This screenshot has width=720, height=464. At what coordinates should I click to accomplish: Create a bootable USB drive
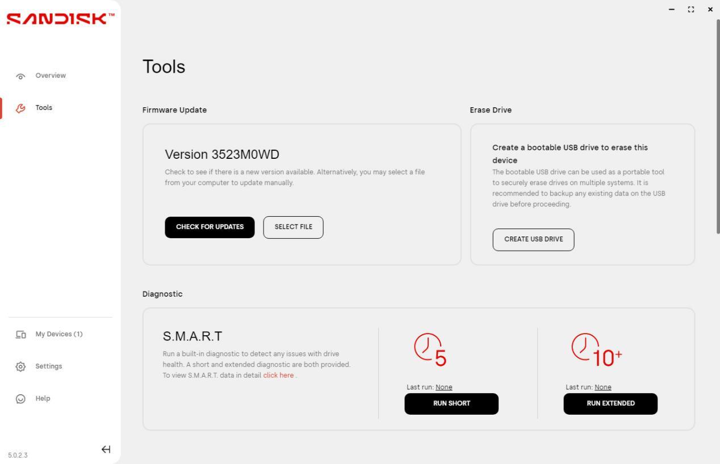click(x=534, y=239)
